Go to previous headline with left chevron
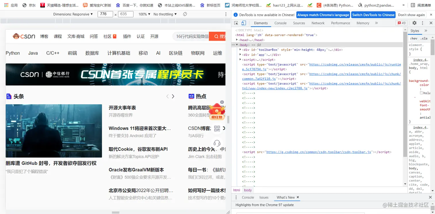This screenshot has height=214, width=435. [x=167, y=96]
